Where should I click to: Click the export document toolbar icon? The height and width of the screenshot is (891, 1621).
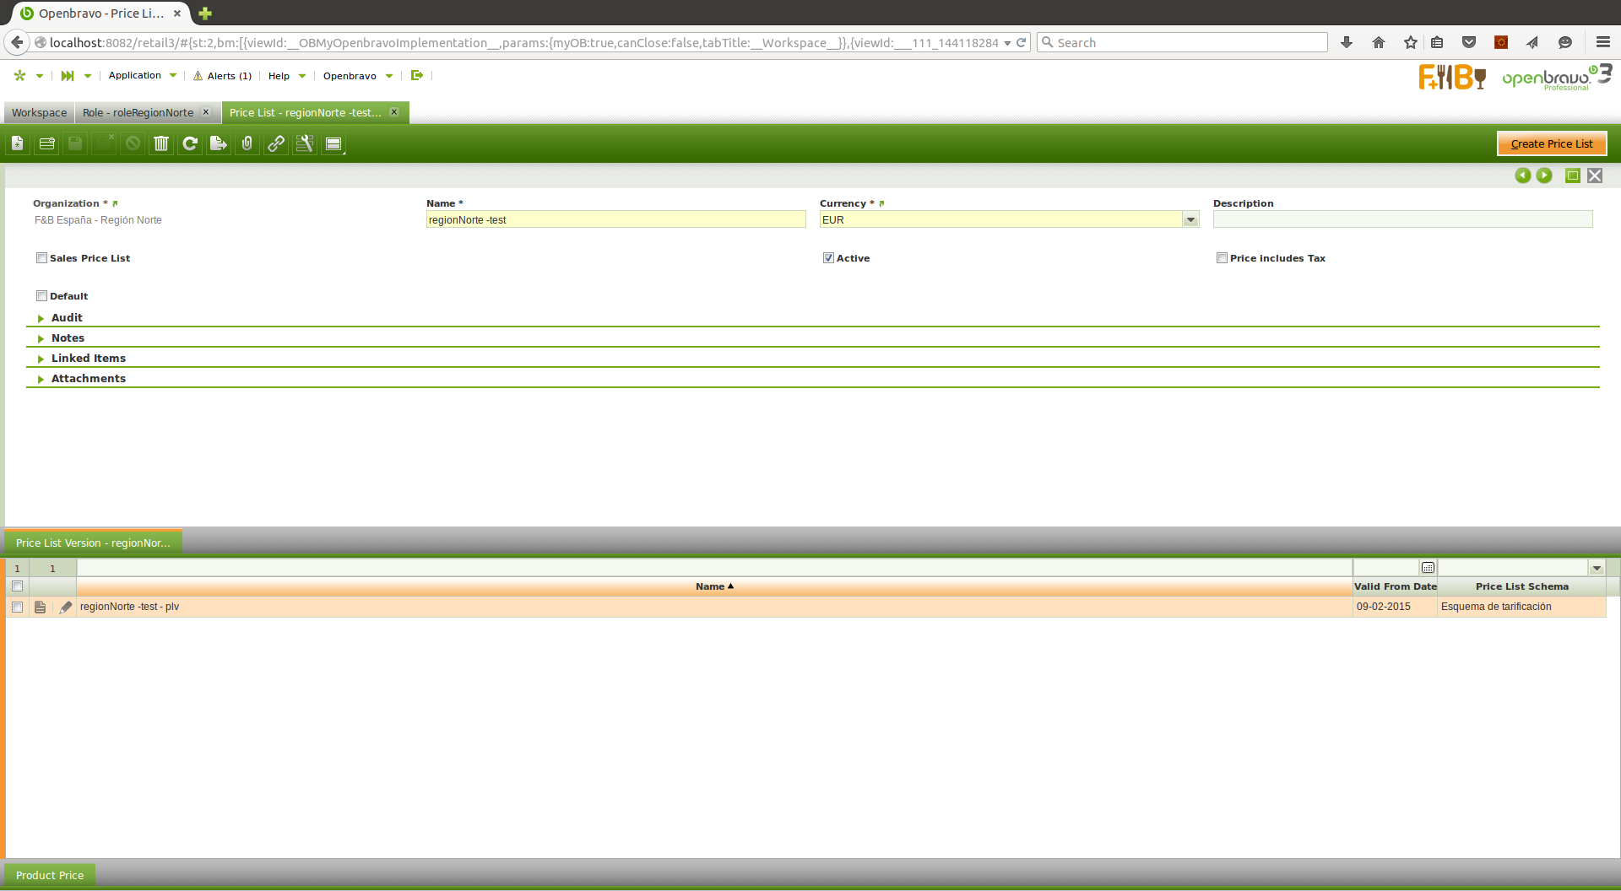(219, 143)
